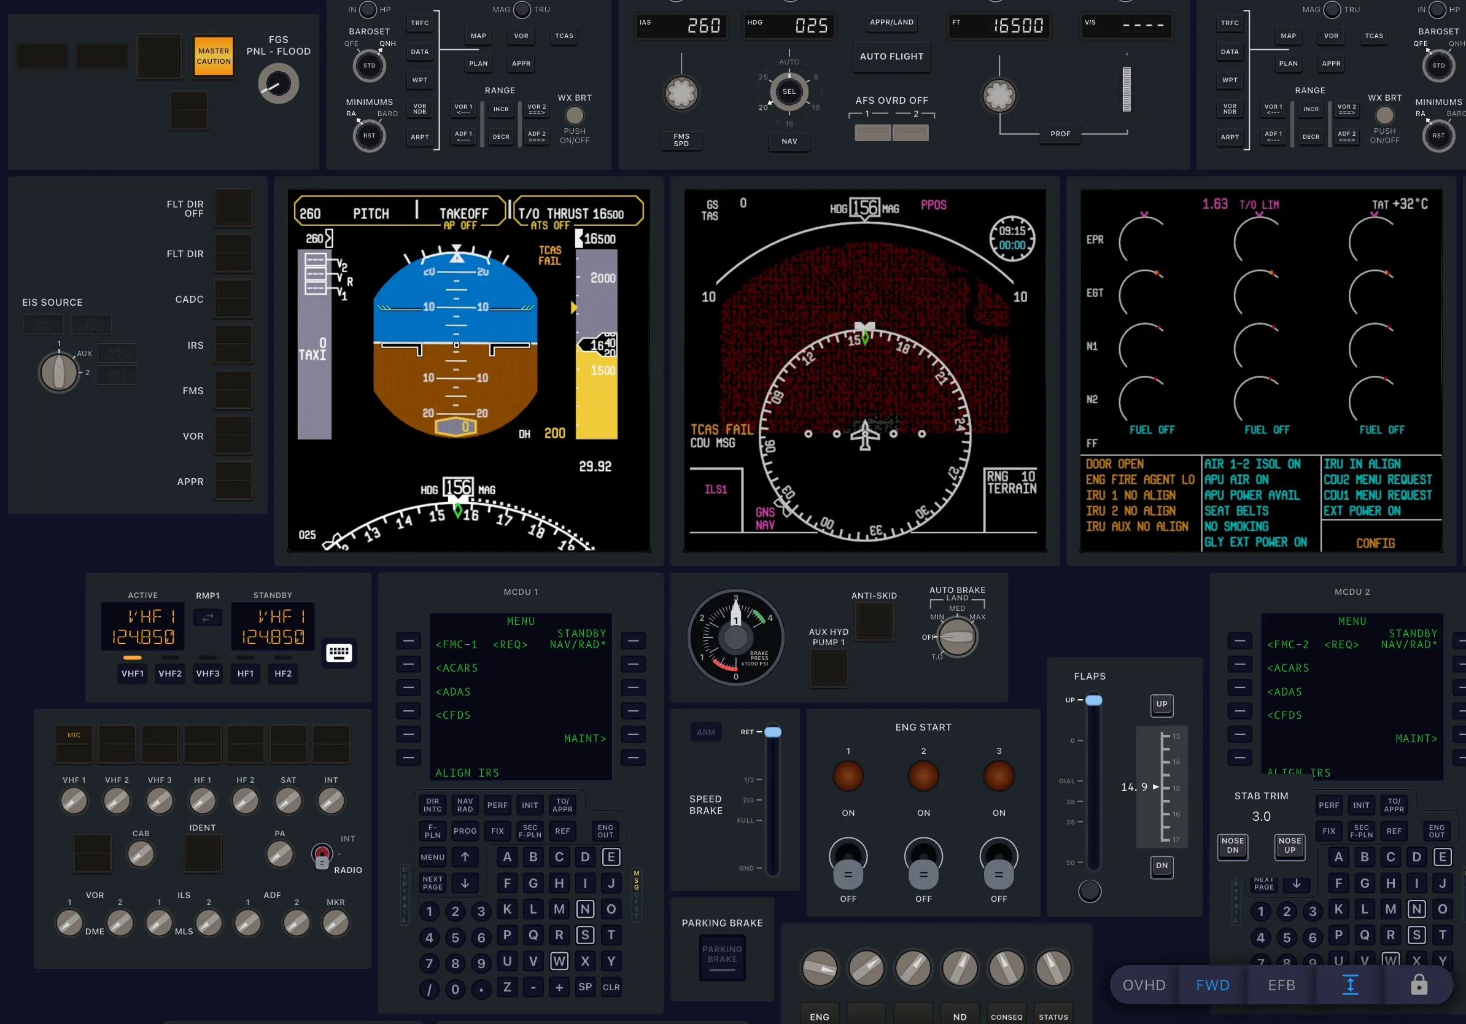Switch to the FWD panel view

point(1212,985)
